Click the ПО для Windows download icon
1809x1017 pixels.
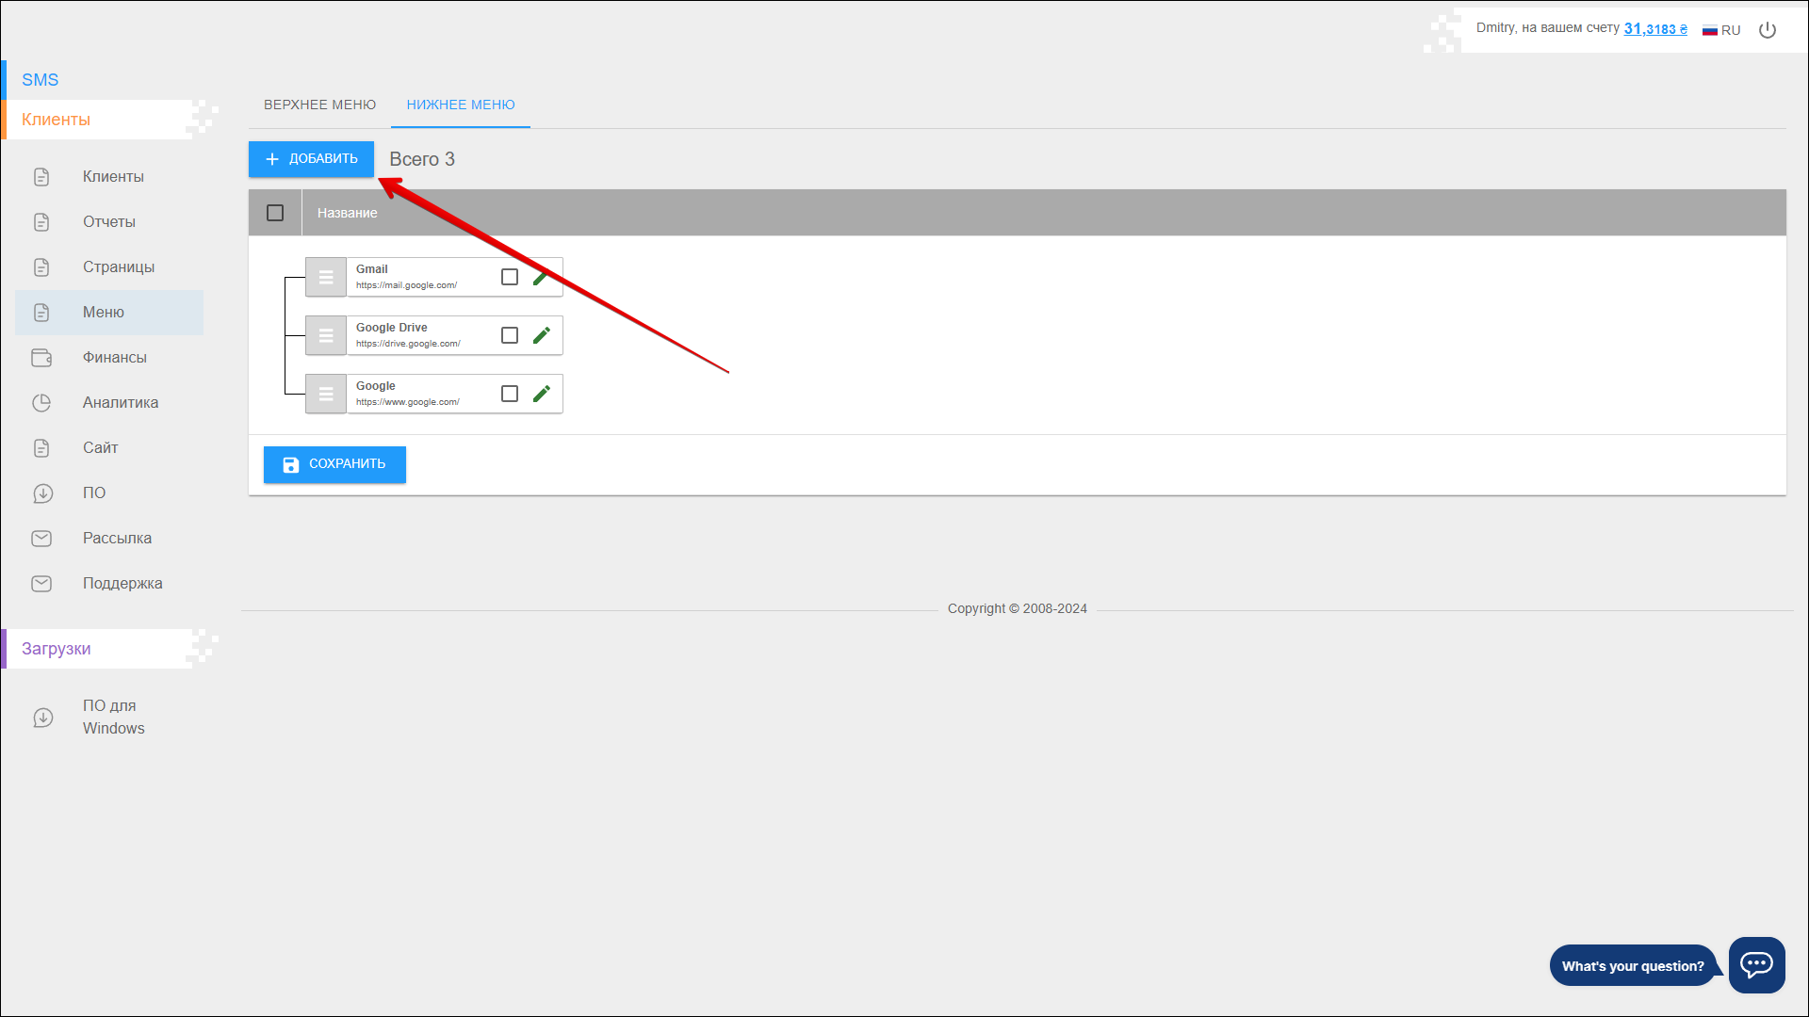coord(43,718)
